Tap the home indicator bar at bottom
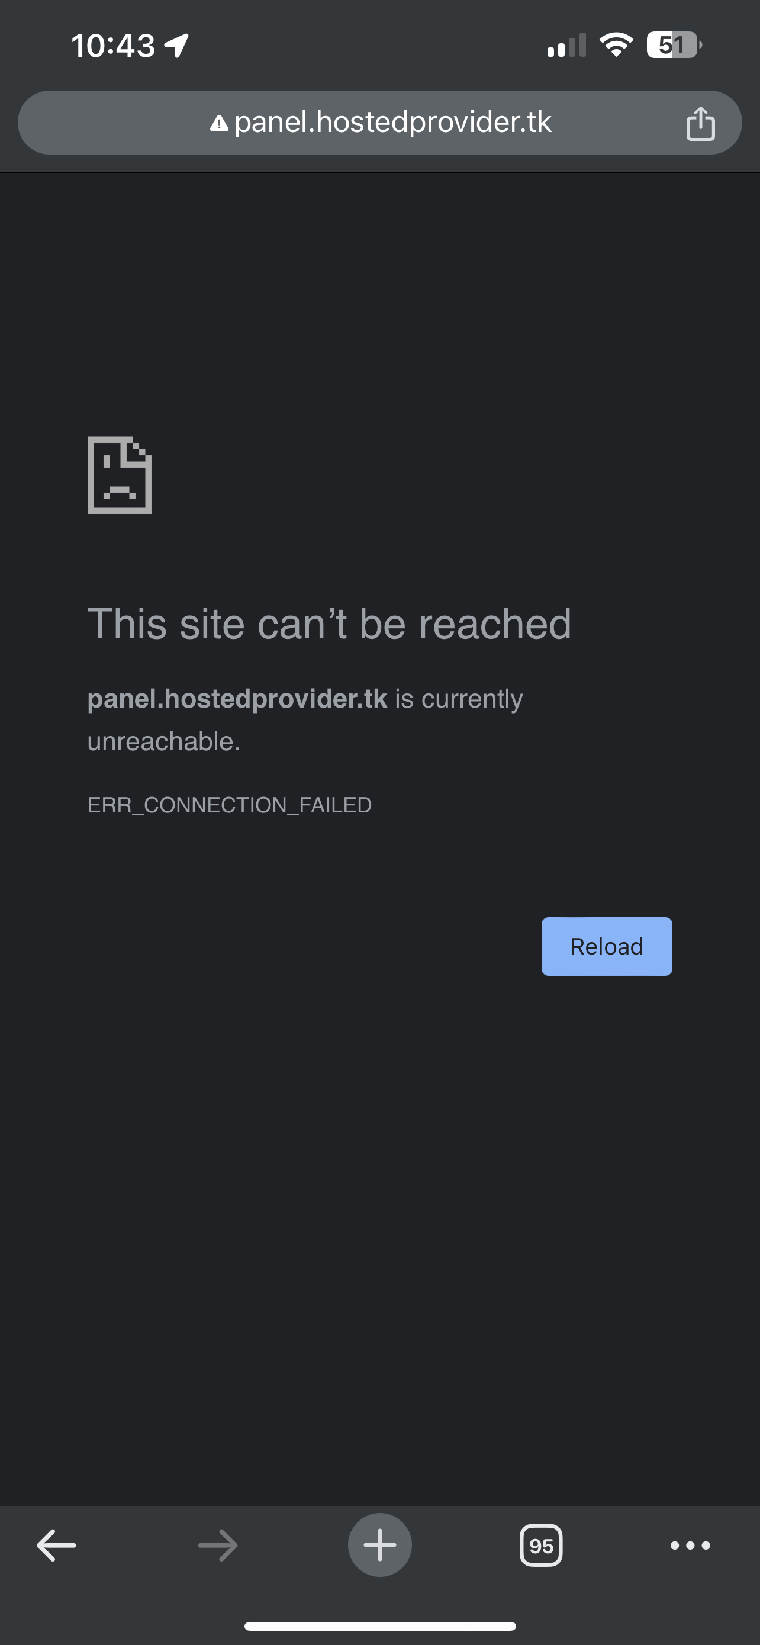 379,1626
